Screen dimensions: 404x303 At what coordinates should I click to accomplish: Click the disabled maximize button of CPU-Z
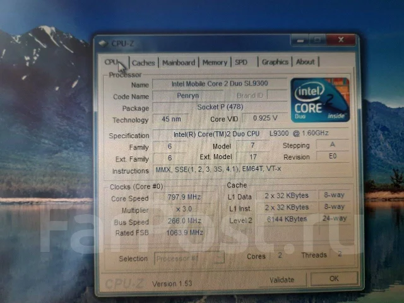pos(318,40)
